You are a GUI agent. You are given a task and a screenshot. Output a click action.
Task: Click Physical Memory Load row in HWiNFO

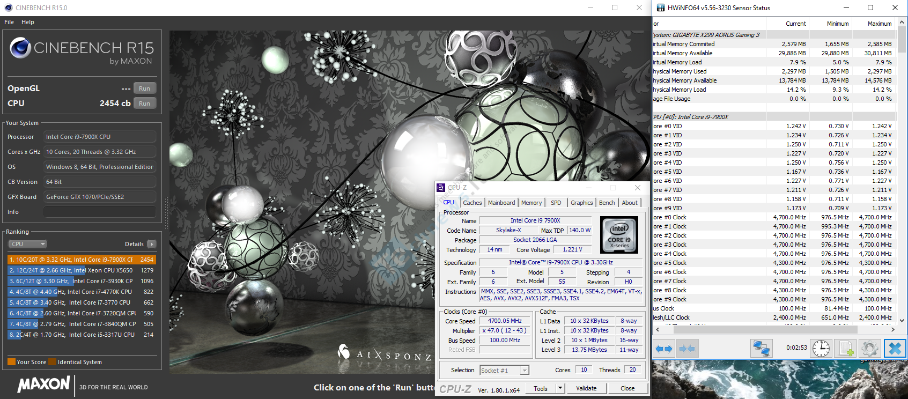click(774, 90)
